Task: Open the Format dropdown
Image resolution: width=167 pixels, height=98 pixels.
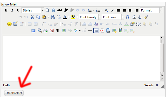Action: tap(151, 10)
